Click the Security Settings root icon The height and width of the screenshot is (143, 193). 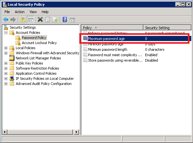pyautogui.click(x=6, y=27)
